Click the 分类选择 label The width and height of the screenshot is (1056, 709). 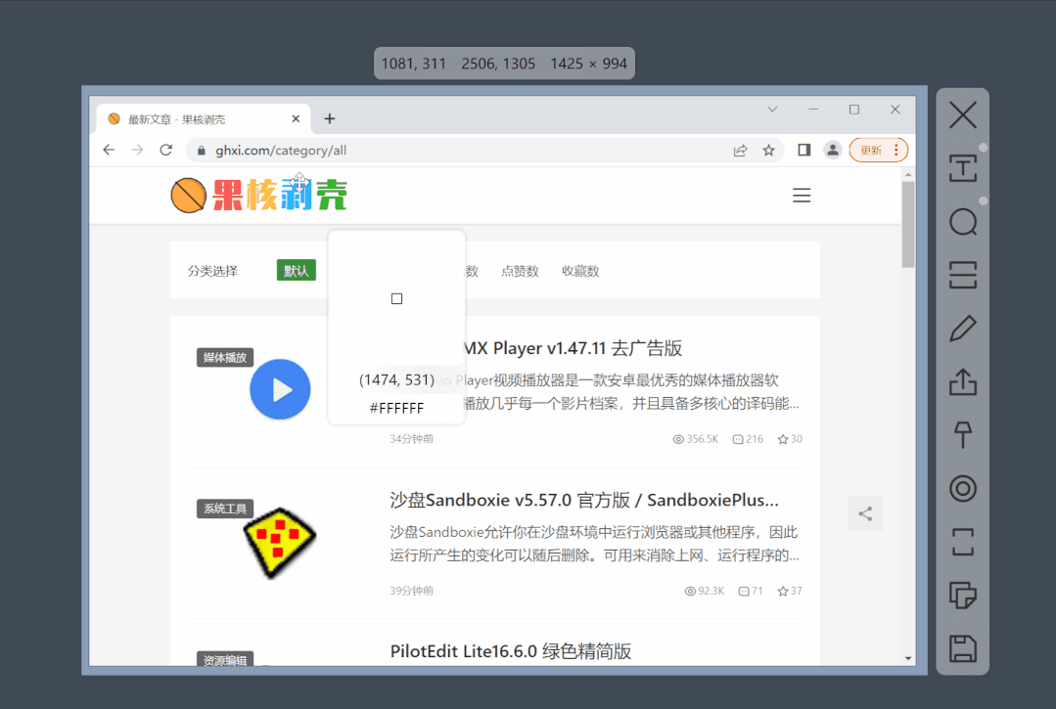coord(212,271)
